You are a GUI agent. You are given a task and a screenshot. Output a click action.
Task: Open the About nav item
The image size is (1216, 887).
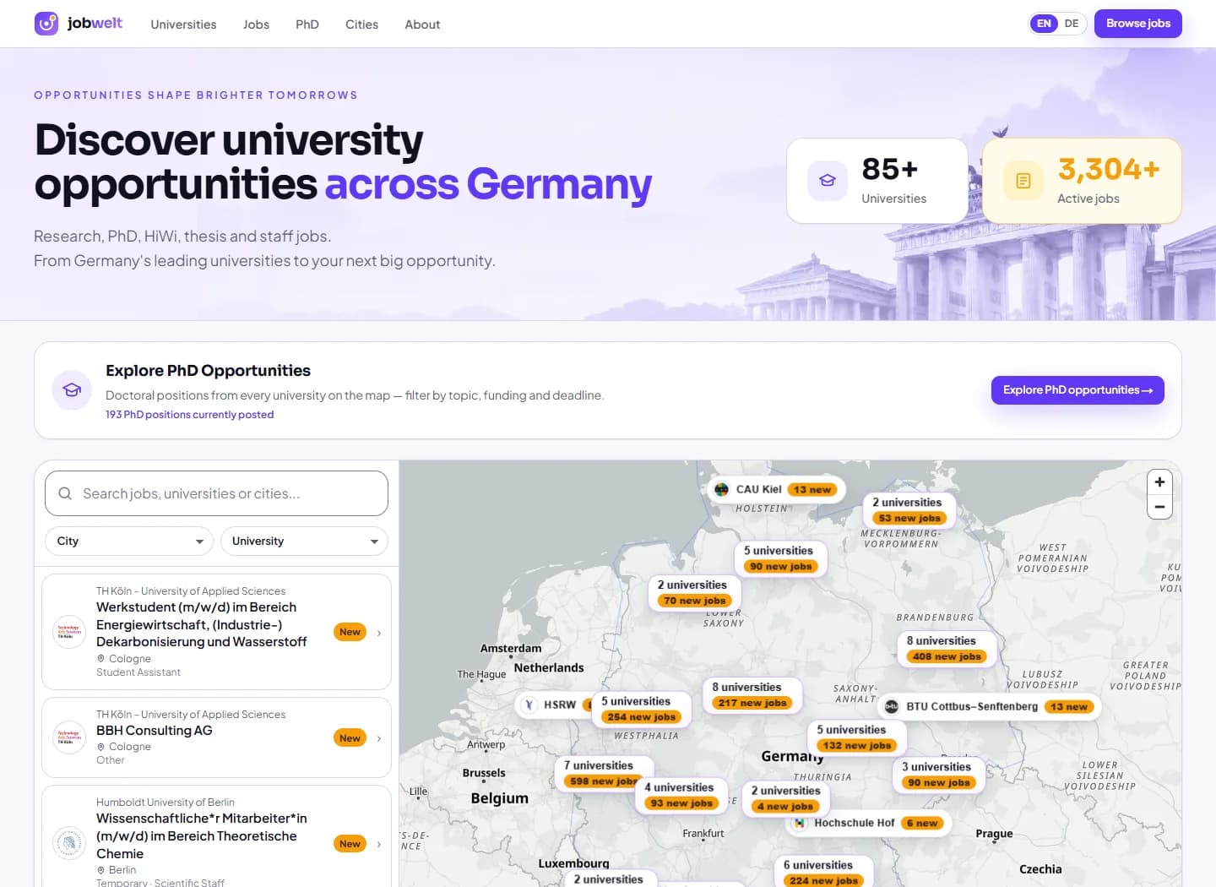click(x=422, y=24)
